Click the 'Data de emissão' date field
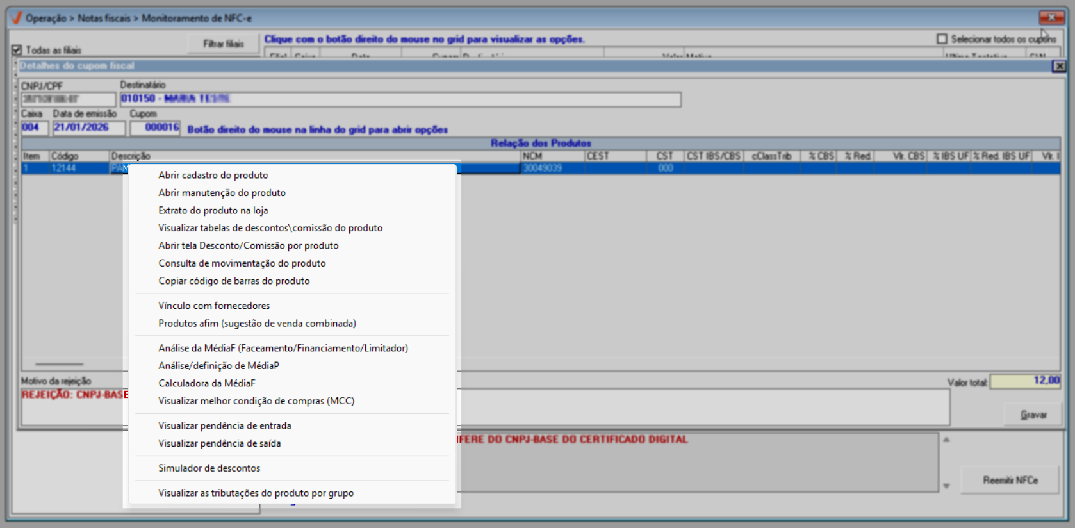 [x=89, y=128]
